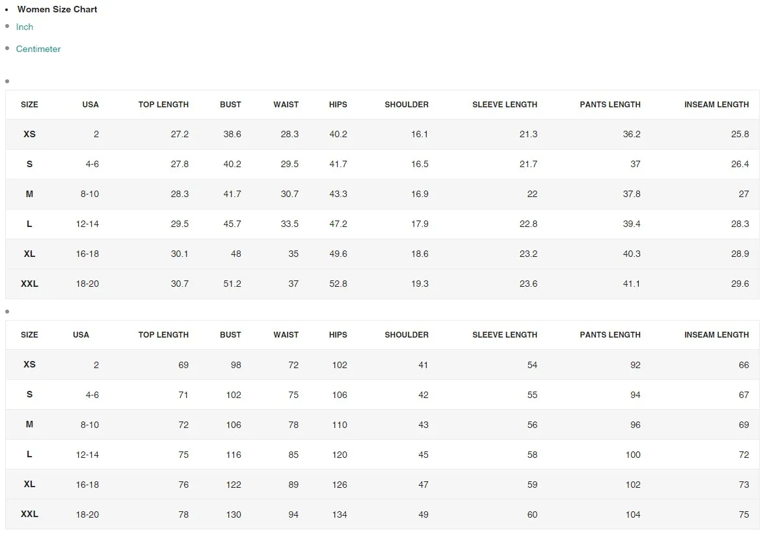Select the 85 waist value for L
The height and width of the screenshot is (534, 763).
293,455
